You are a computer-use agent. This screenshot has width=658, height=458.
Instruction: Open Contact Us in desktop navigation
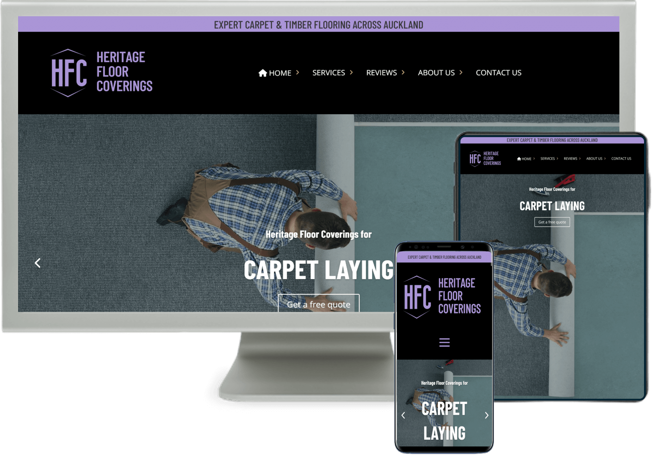coord(498,73)
